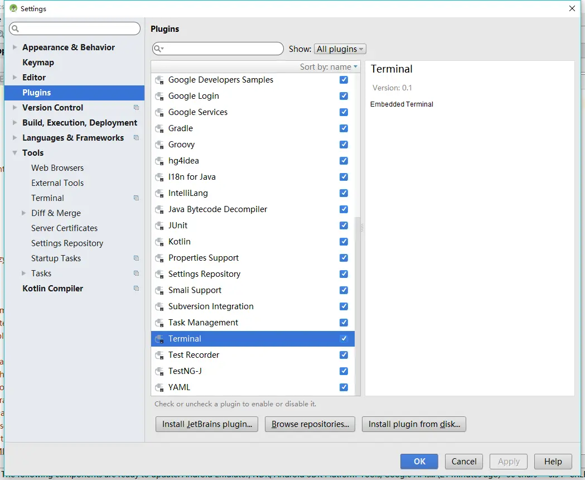
Task: Click the Kotlin plugin icon
Action: coord(159,242)
